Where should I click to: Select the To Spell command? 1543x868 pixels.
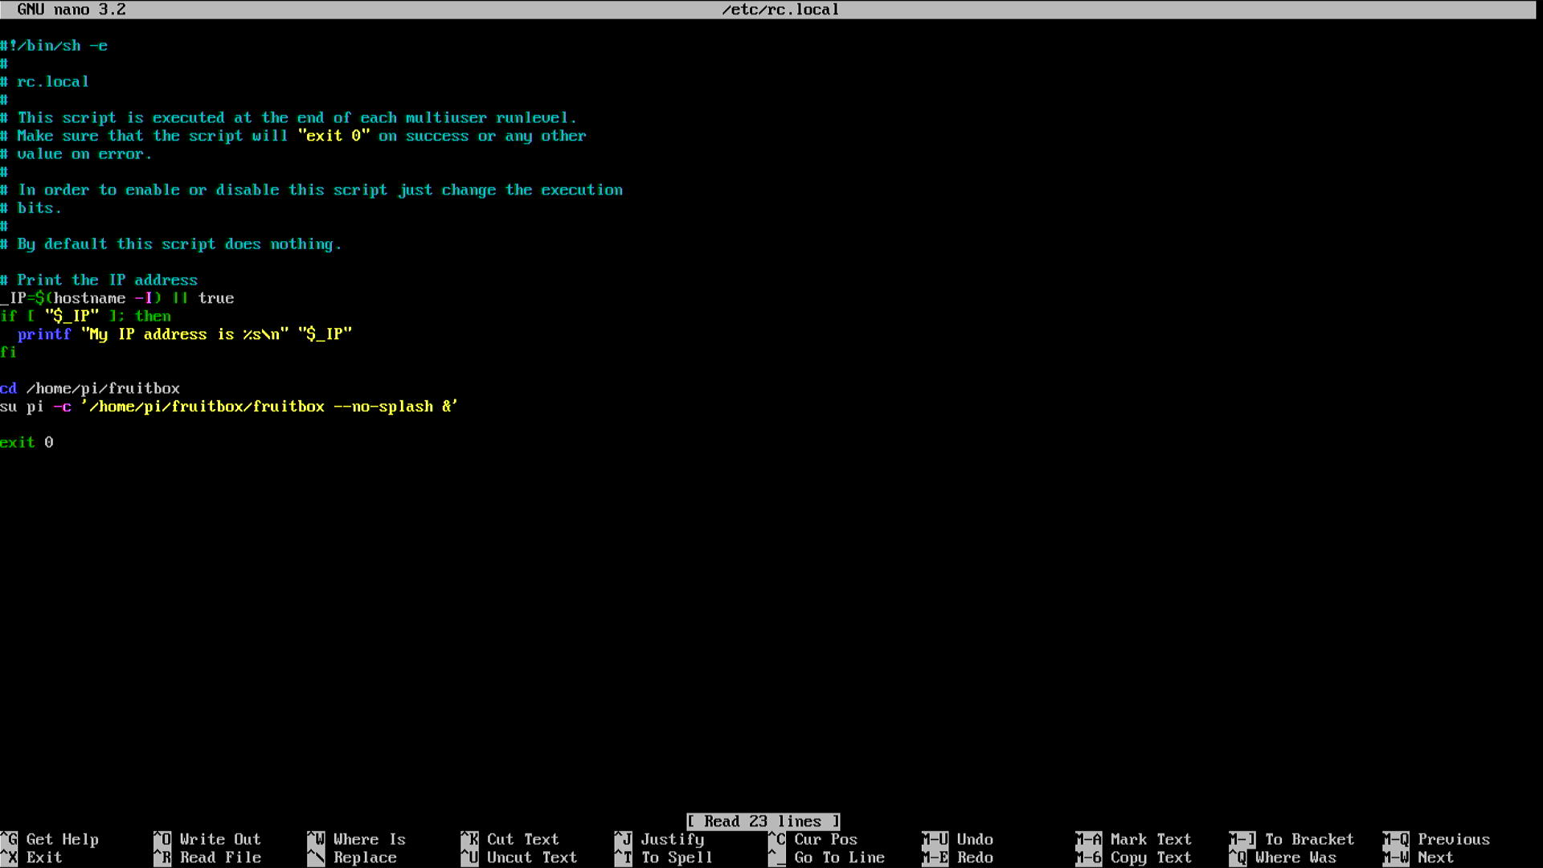[677, 858]
